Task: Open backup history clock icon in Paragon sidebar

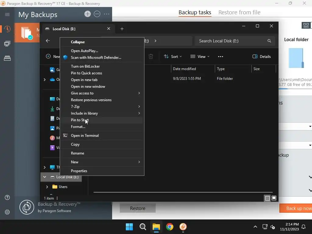Action: [7, 29]
